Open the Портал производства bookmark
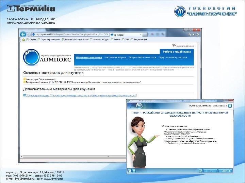245x183 pixels. tap(49, 40)
